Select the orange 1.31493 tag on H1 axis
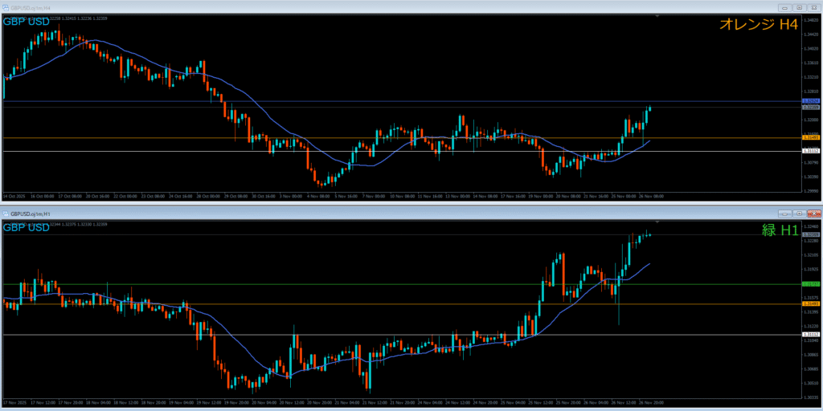Image resolution: width=823 pixels, height=411 pixels. [811, 303]
